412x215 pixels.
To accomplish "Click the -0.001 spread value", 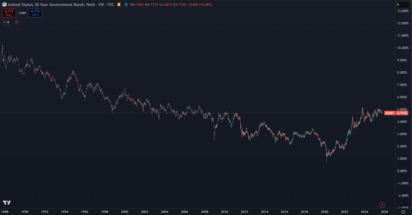I will click(x=22, y=13).
